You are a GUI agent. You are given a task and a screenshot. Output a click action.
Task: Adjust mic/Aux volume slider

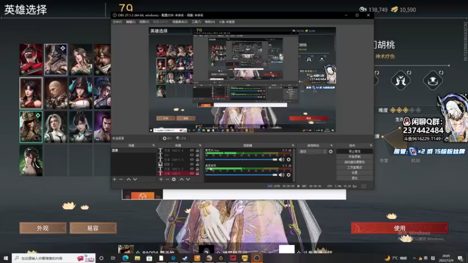pos(242,160)
